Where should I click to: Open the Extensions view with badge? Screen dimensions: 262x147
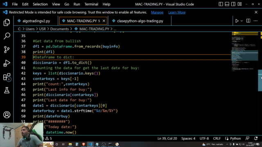7,77
